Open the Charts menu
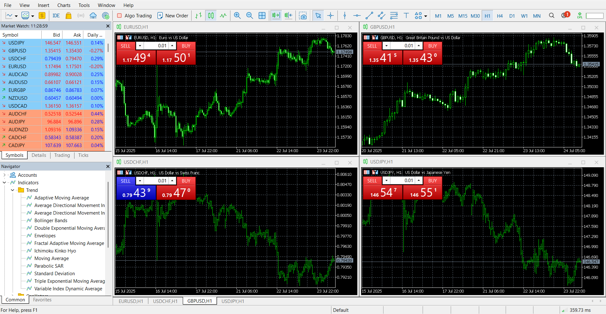The height and width of the screenshot is (314, 606). (x=64, y=5)
